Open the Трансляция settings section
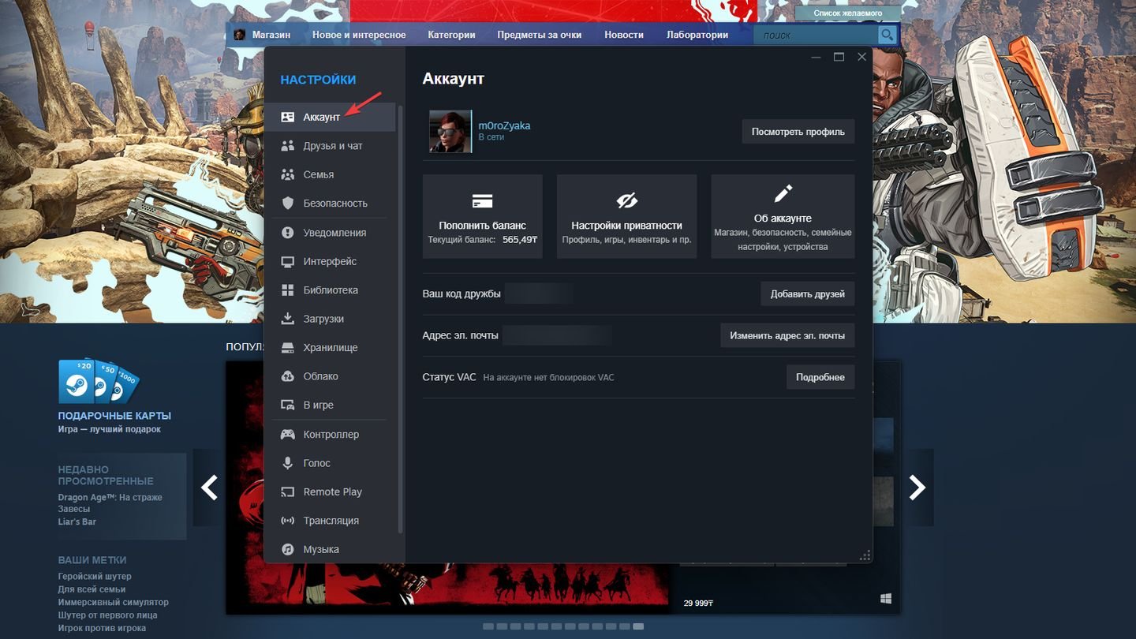Viewport: 1136px width, 639px height. click(330, 521)
